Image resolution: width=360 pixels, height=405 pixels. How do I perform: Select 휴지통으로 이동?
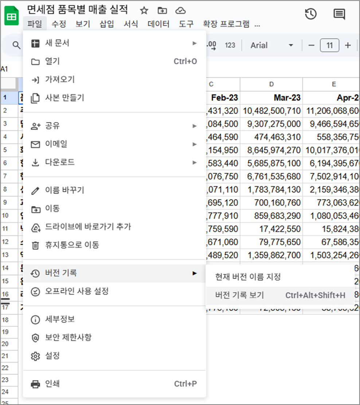click(x=114, y=245)
